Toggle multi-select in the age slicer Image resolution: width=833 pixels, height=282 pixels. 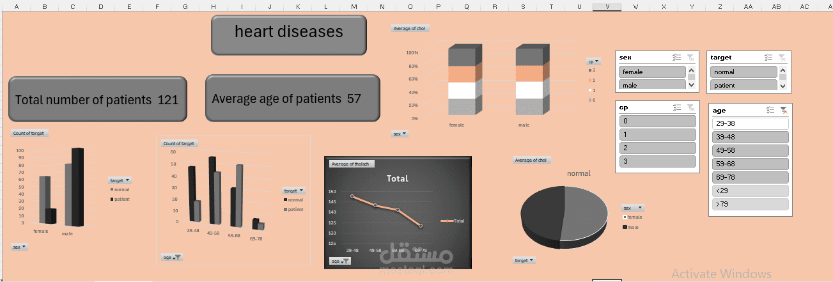(x=770, y=110)
